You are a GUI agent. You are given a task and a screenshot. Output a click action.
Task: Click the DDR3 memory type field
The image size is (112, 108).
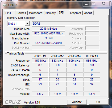65,24
